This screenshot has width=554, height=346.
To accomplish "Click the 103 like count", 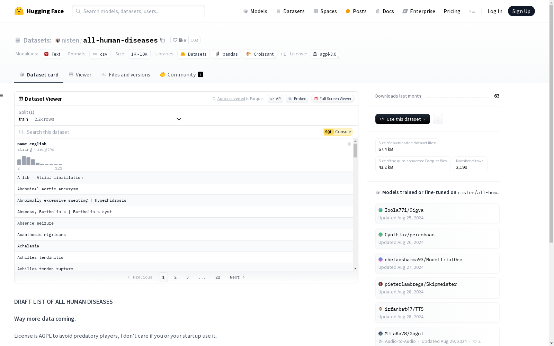I will tap(195, 40).
